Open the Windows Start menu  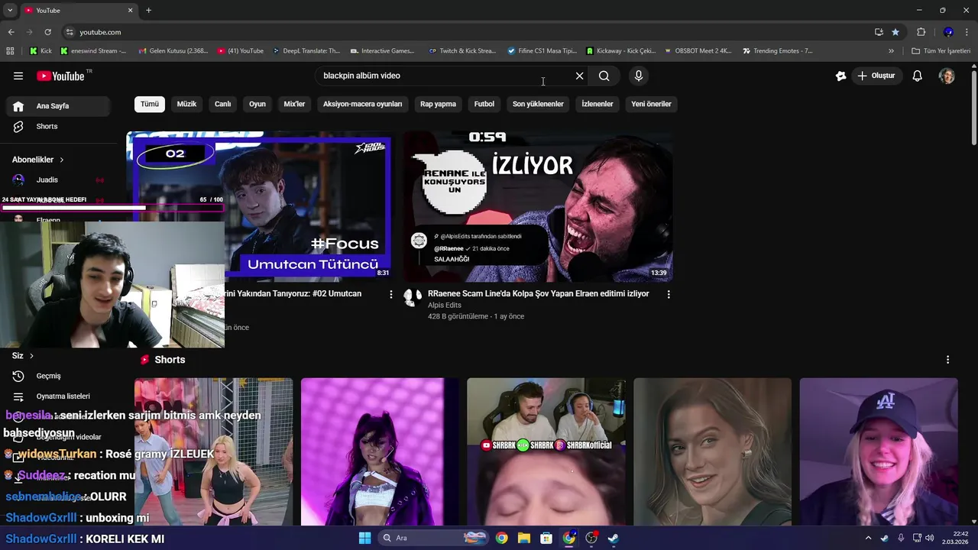pos(364,538)
